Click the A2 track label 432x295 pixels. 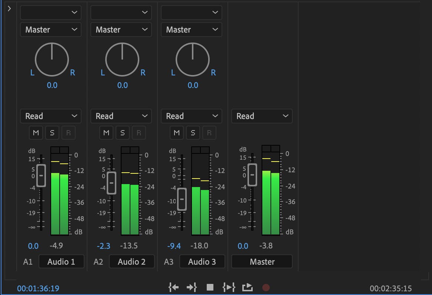[98, 262]
